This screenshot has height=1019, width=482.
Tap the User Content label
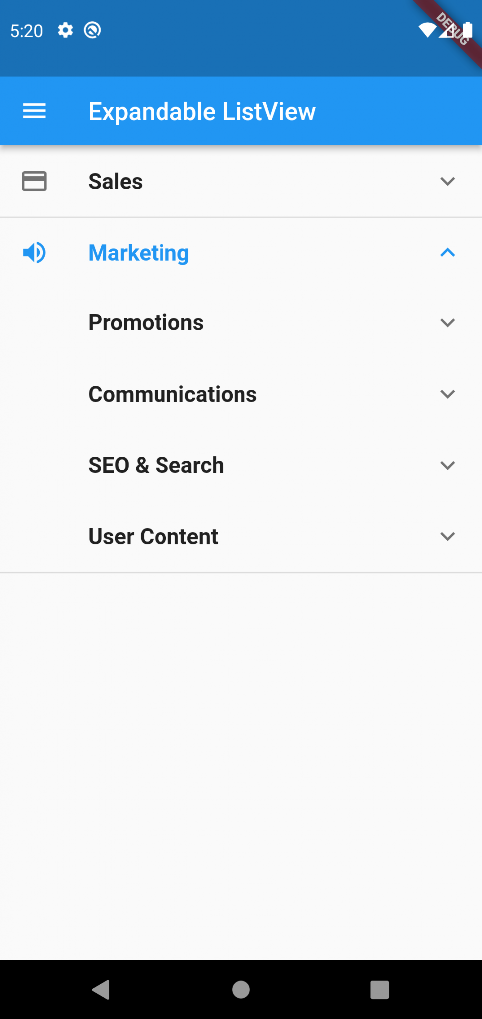pyautogui.click(x=153, y=536)
